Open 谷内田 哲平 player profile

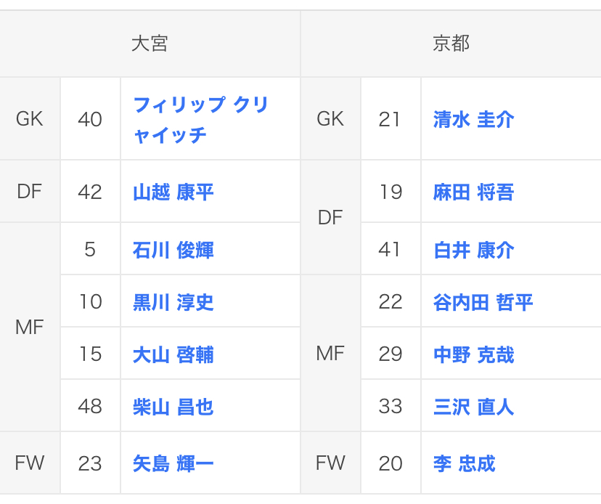[483, 302]
